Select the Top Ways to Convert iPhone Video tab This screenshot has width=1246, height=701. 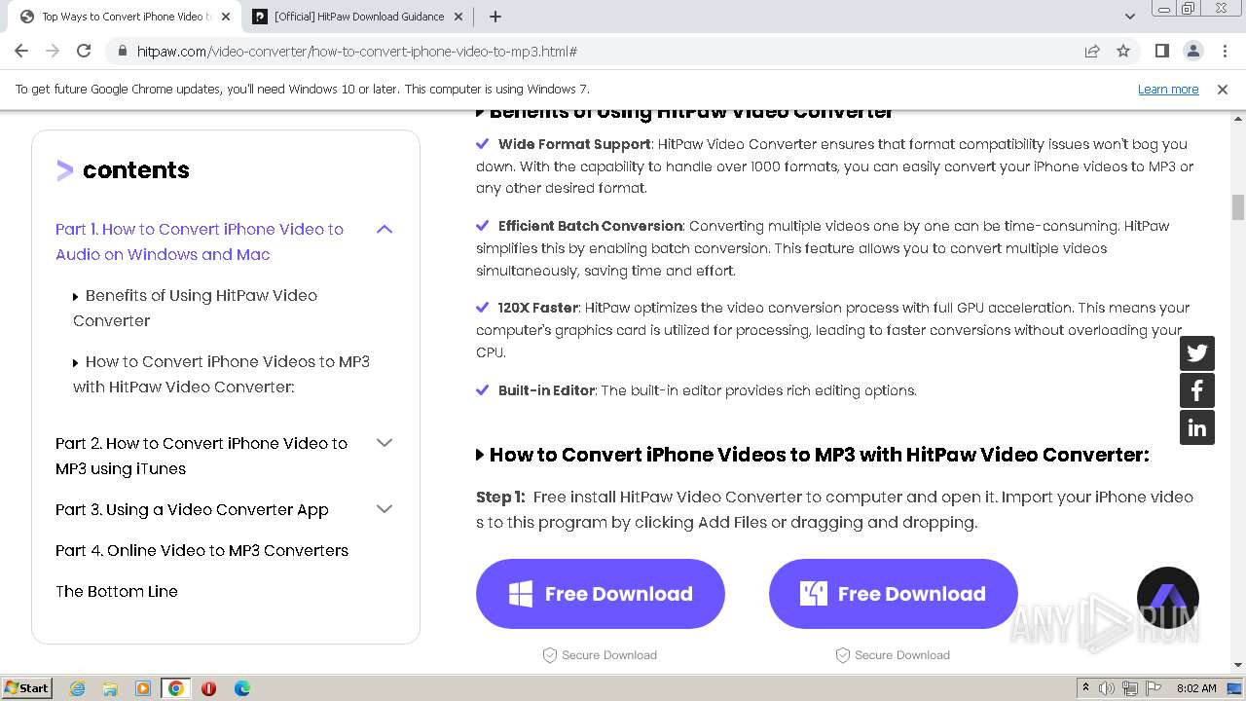(x=126, y=17)
